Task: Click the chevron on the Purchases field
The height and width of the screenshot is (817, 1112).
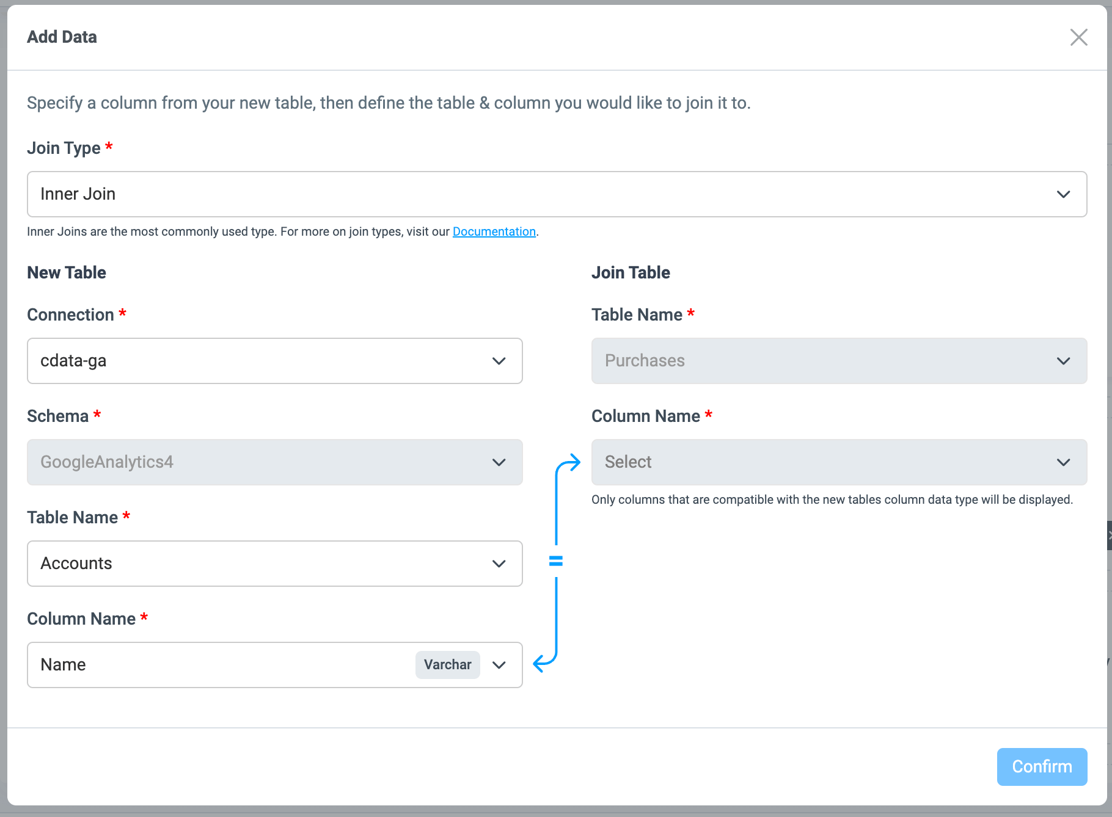Action: [x=1063, y=360]
